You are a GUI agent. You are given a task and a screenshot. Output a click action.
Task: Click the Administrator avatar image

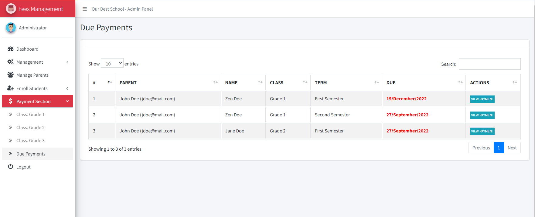coord(11,28)
